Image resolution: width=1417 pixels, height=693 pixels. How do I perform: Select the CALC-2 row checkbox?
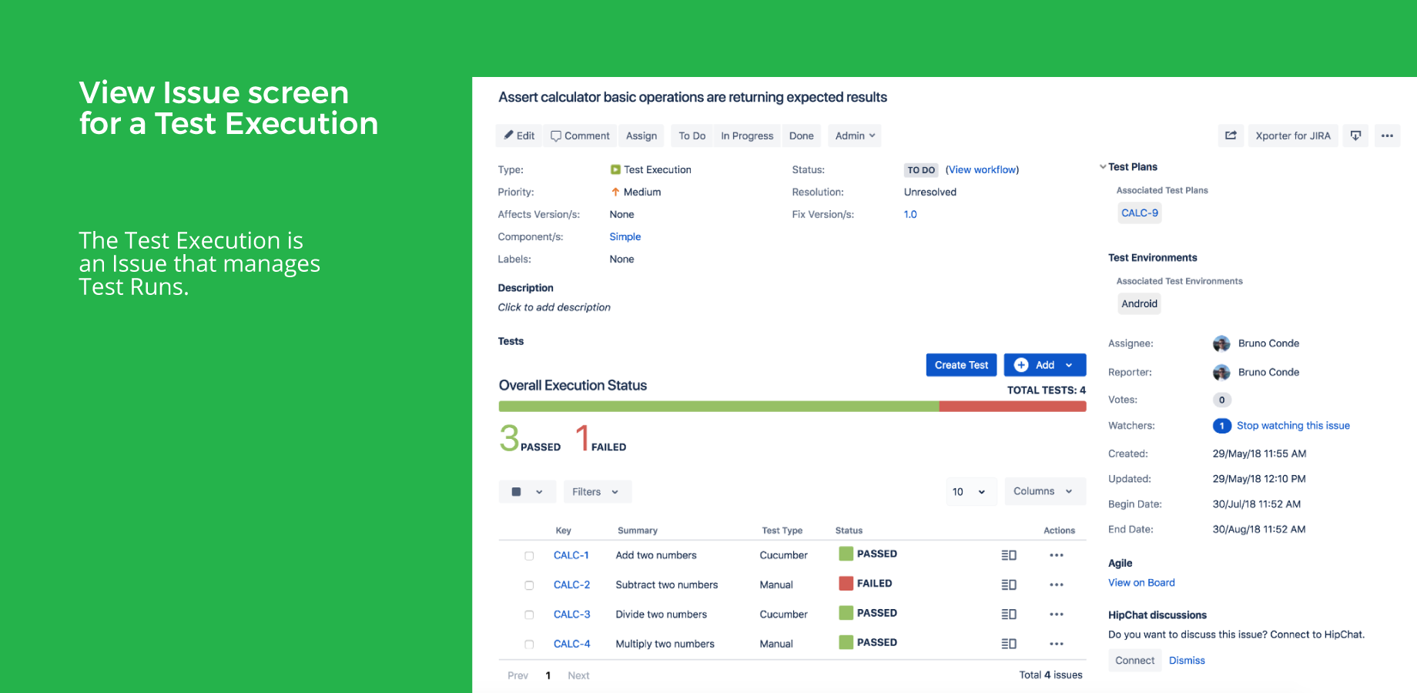pyautogui.click(x=529, y=585)
